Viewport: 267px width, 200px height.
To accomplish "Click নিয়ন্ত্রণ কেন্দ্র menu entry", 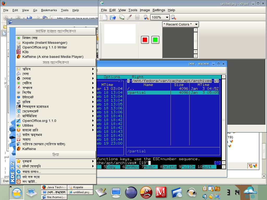I will (56, 38).
